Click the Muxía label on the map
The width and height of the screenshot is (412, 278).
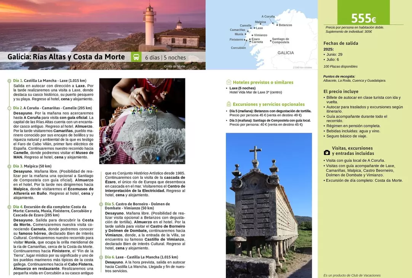pyautogui.click(x=239, y=34)
